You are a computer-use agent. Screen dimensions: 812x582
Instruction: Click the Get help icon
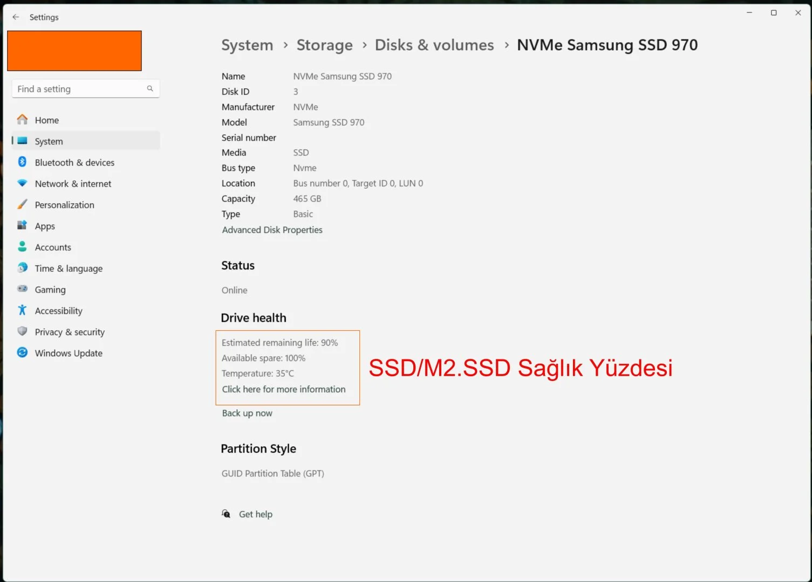(226, 514)
